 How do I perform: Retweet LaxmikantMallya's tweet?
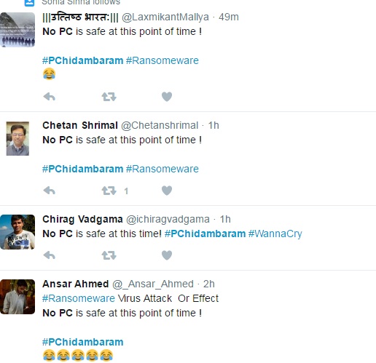(x=109, y=97)
